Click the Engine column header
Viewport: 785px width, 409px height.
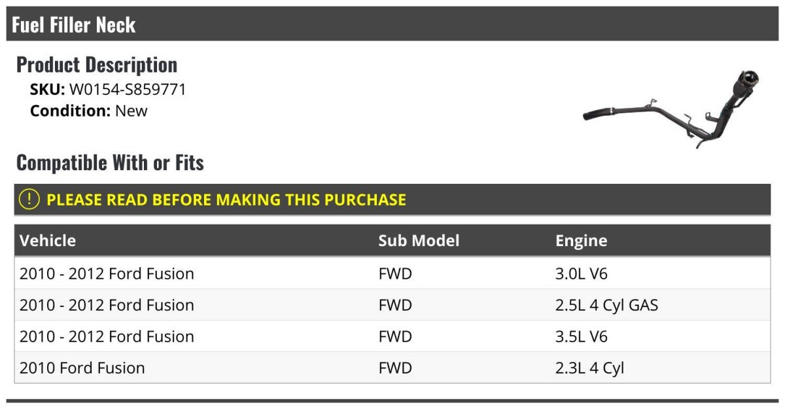point(581,241)
